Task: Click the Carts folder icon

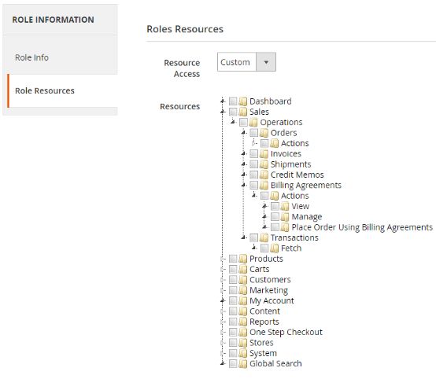Action: [242, 269]
